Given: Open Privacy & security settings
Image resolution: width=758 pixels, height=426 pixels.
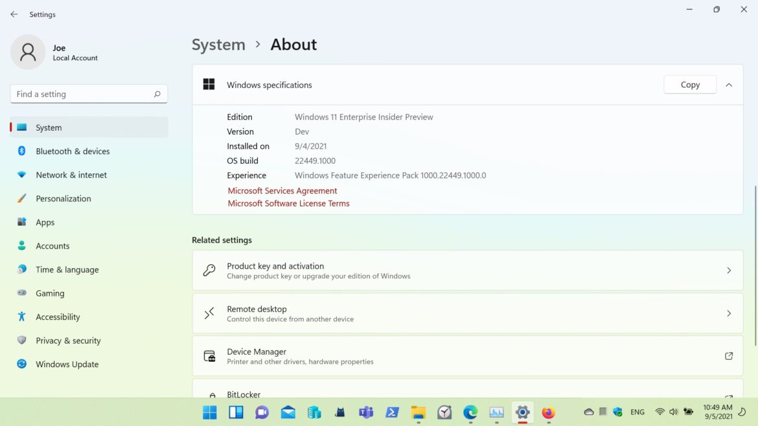Looking at the screenshot, I should 68,341.
